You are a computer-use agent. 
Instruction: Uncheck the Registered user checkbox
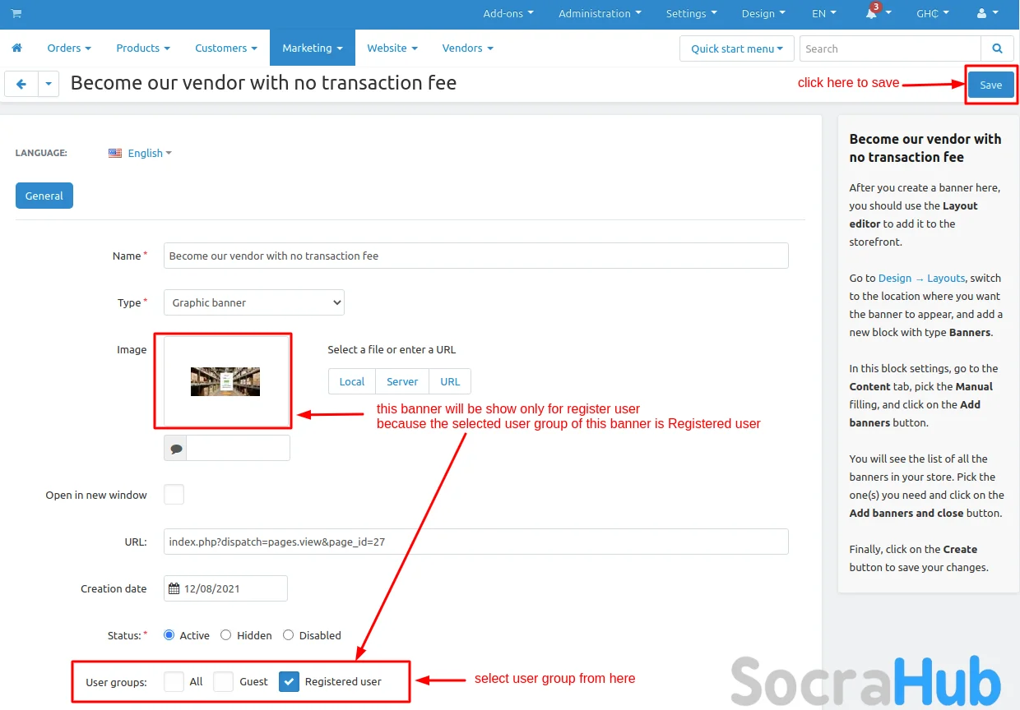289,681
